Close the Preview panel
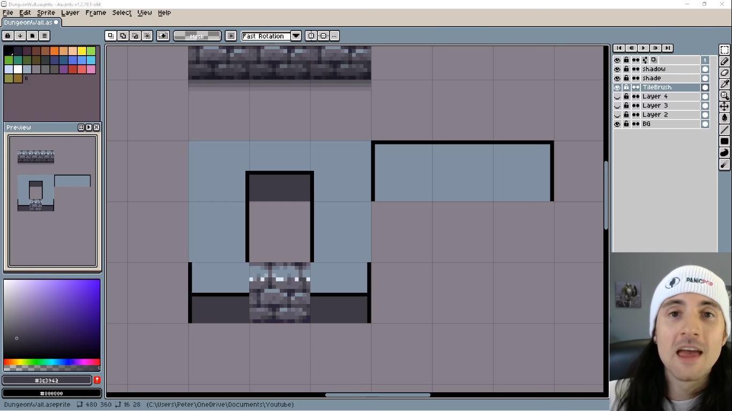The height and width of the screenshot is (411, 732). 96,127
